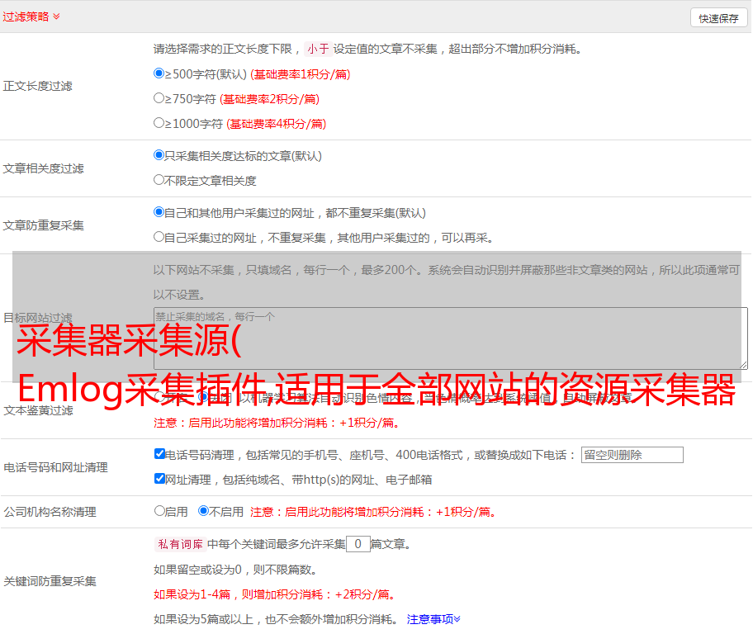Select 不启用 for 公司机构名称清理

204,511
